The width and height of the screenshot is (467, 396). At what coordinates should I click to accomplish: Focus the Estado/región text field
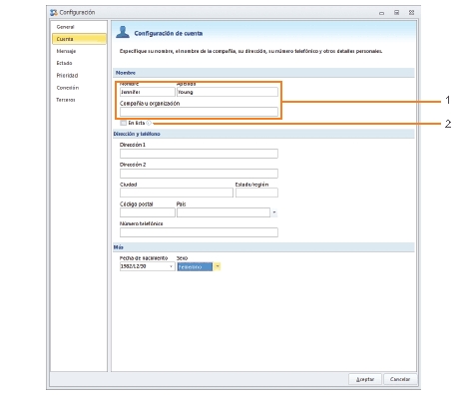tap(256, 193)
